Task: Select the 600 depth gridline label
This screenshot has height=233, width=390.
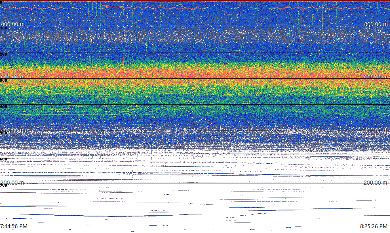Action: pyautogui.click(x=4, y=159)
